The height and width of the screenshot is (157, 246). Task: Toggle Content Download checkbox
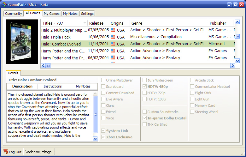(103, 93)
